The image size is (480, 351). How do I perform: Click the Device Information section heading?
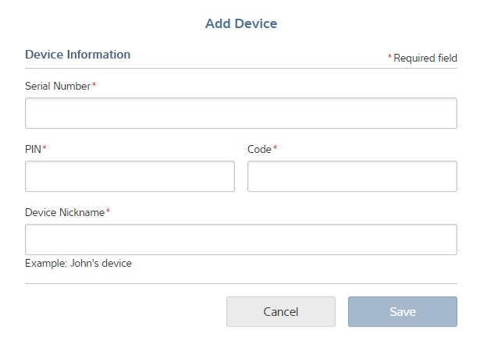pyautogui.click(x=78, y=55)
